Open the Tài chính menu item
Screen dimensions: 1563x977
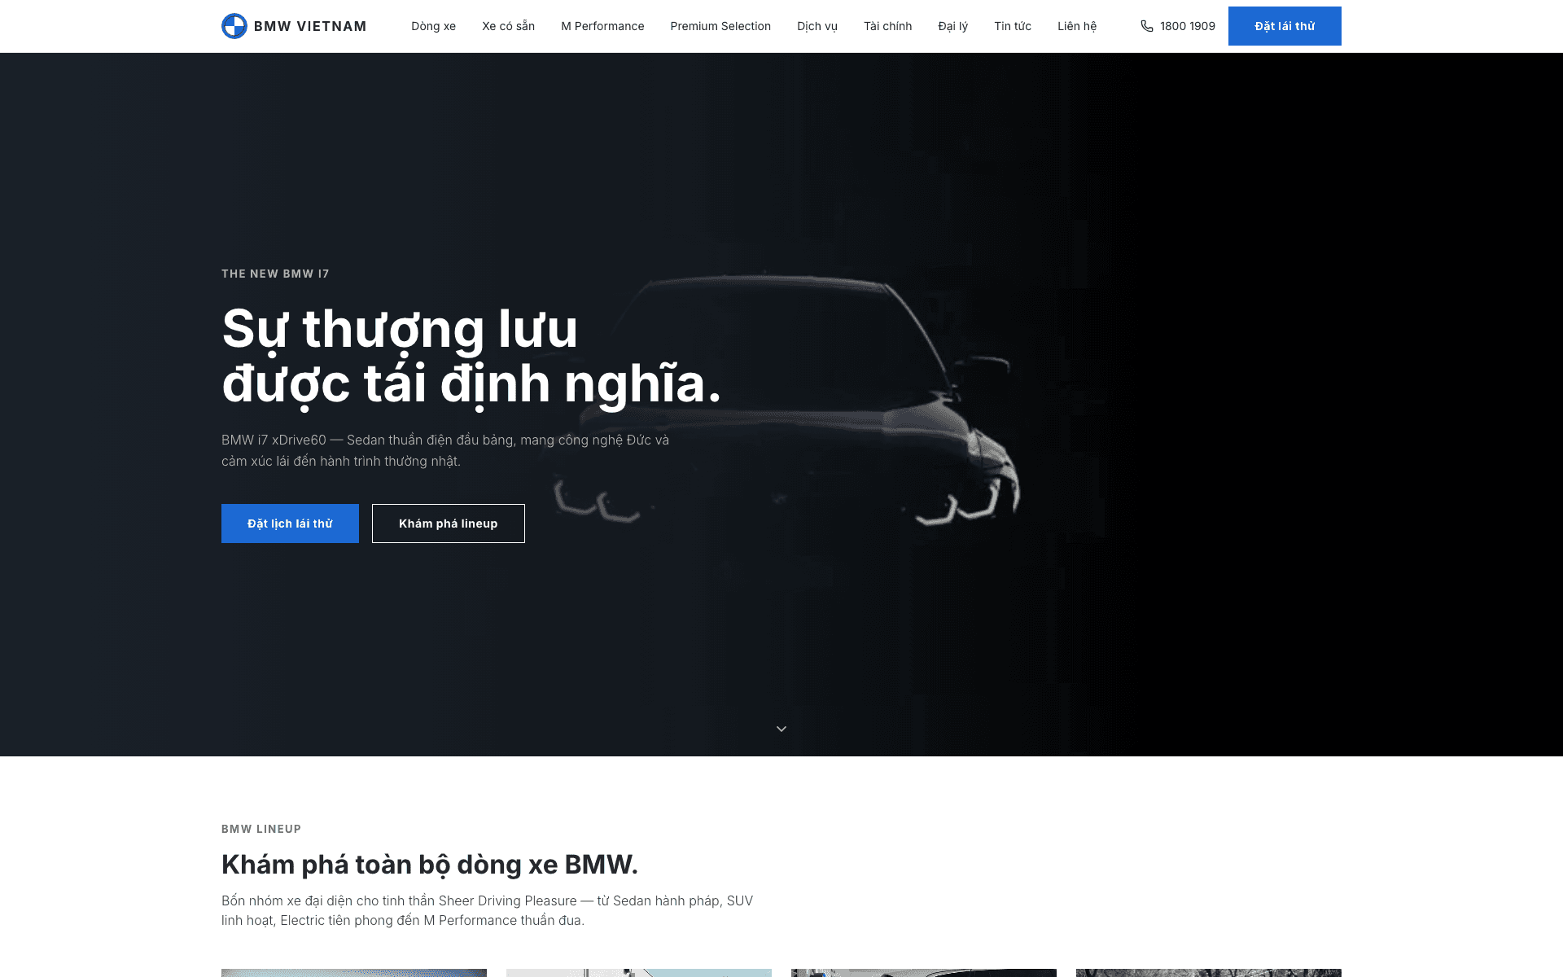tap(887, 26)
